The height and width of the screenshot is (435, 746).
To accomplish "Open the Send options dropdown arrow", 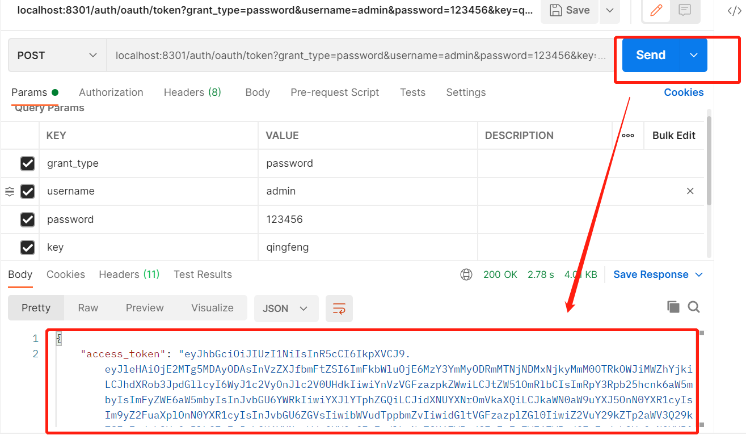I will click(x=694, y=55).
